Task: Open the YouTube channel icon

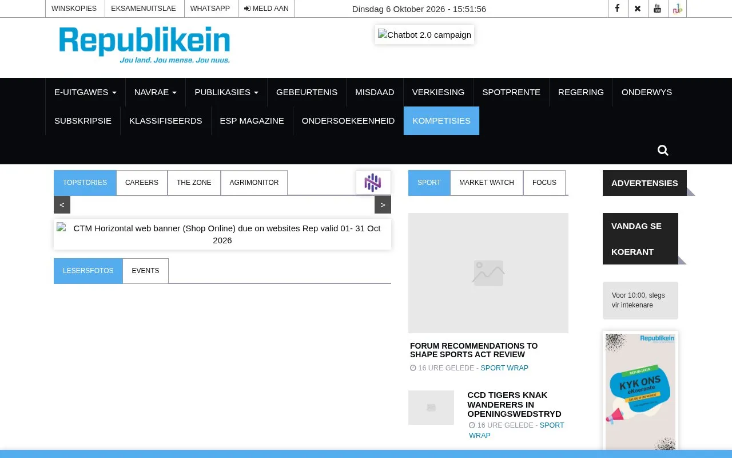Action: (658, 9)
